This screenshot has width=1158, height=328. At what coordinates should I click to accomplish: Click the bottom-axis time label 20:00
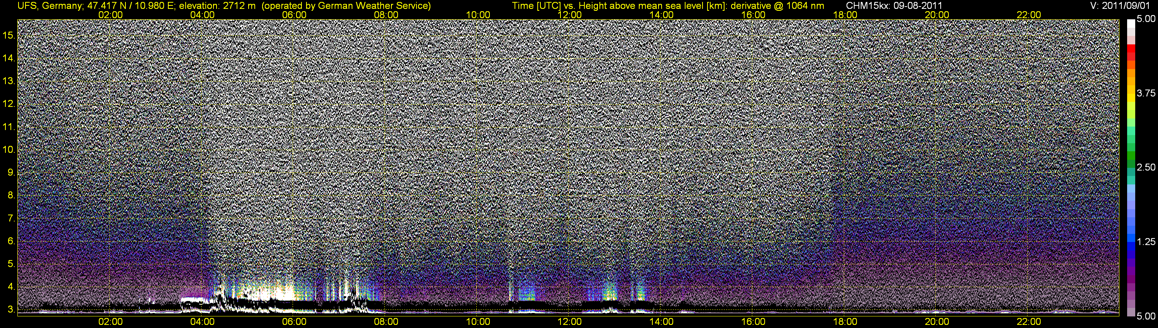coord(937,322)
